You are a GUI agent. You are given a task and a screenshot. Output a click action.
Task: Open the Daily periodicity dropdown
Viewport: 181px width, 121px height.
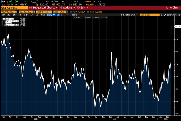[51, 15]
